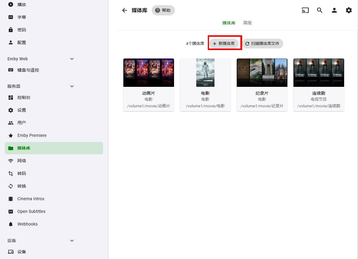Open the 纪录片 library thumbnail
358x259 pixels.
pos(262,73)
